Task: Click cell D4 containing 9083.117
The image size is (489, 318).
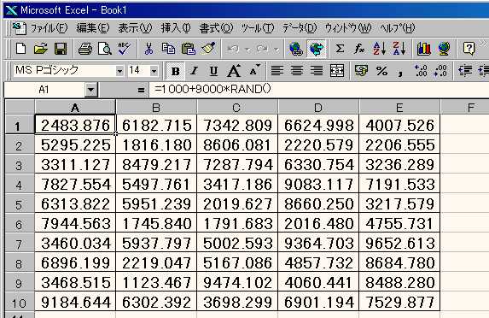Action: point(318,185)
